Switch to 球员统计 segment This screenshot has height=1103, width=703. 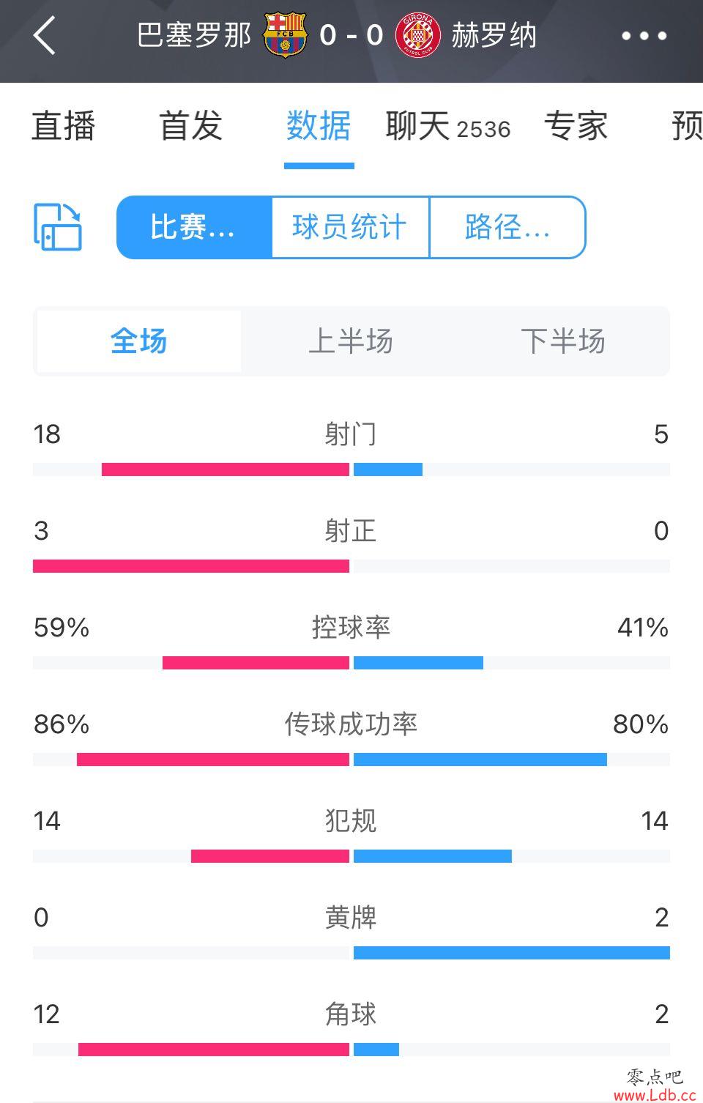[350, 227]
